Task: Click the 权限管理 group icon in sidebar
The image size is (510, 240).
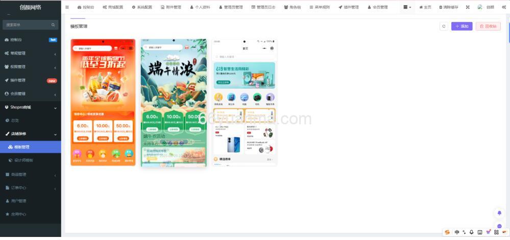Action: [7, 67]
